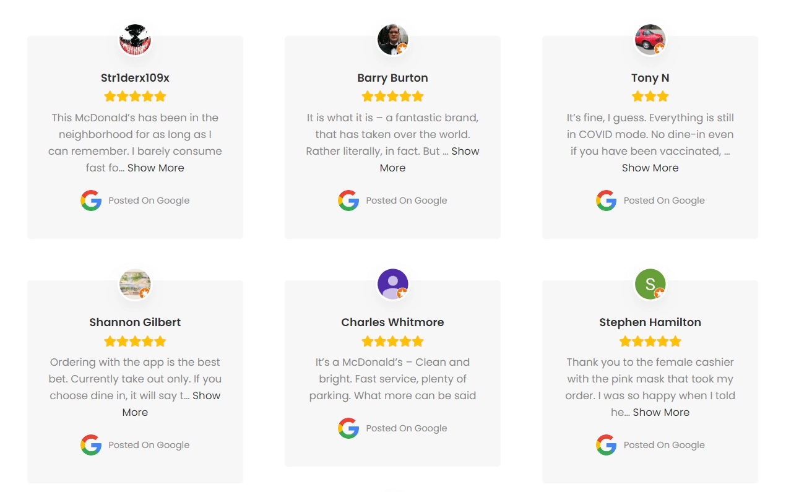Click Google logo in Barry Burton's review
Screen dimensions: 786x492
pos(348,201)
